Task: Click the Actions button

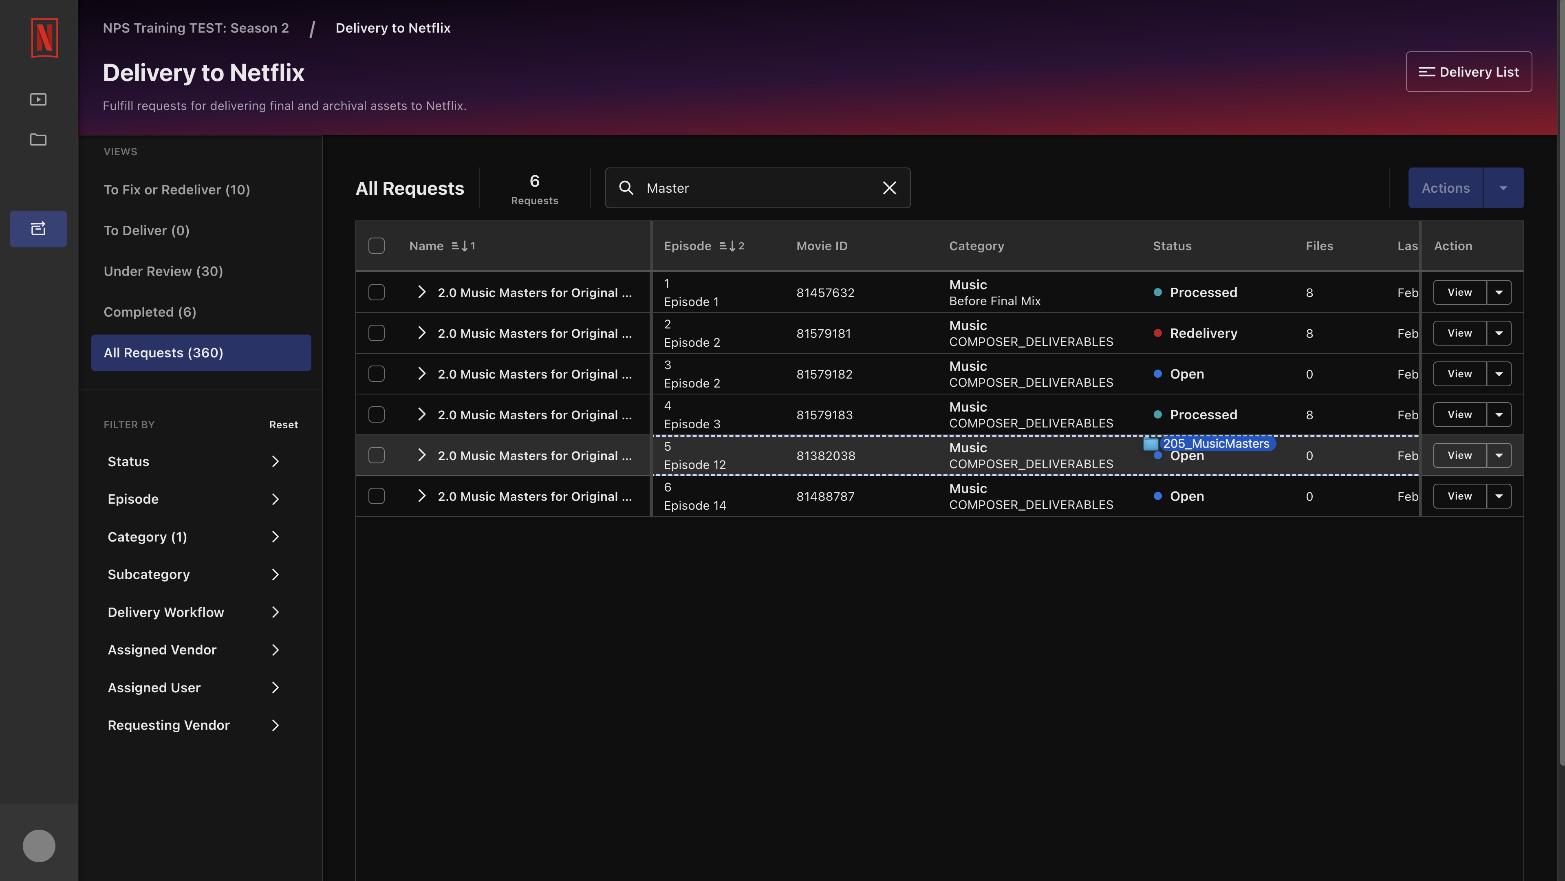Action: (x=1445, y=188)
